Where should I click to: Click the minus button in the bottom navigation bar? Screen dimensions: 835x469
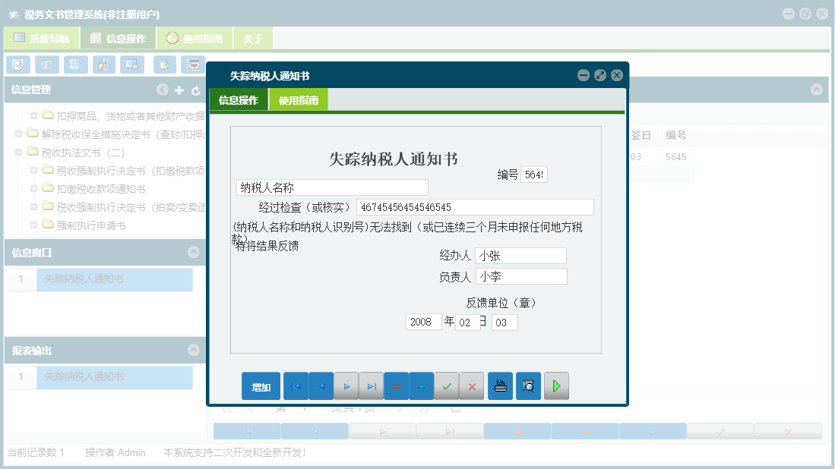(585, 432)
